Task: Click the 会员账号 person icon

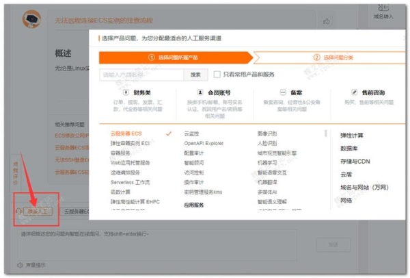Action: click(x=200, y=92)
